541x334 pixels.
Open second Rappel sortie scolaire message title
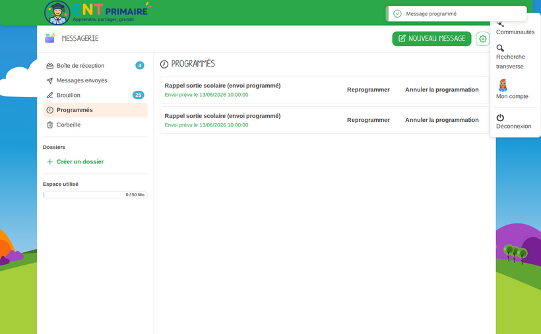point(222,116)
